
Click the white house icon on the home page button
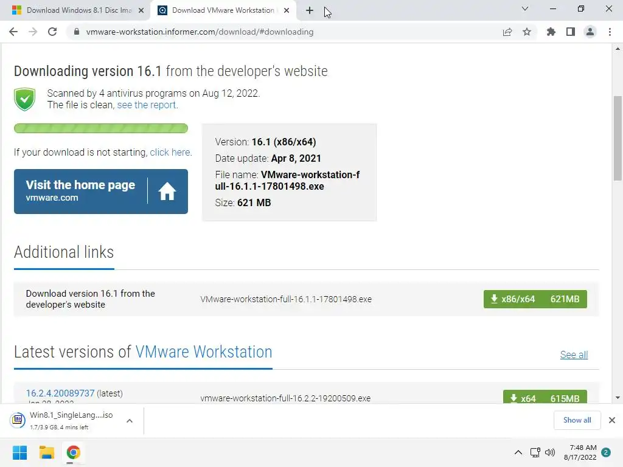click(x=167, y=192)
